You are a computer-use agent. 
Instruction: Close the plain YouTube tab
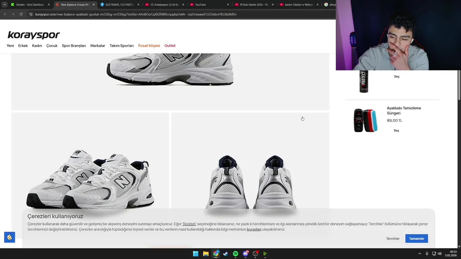[x=228, y=5]
